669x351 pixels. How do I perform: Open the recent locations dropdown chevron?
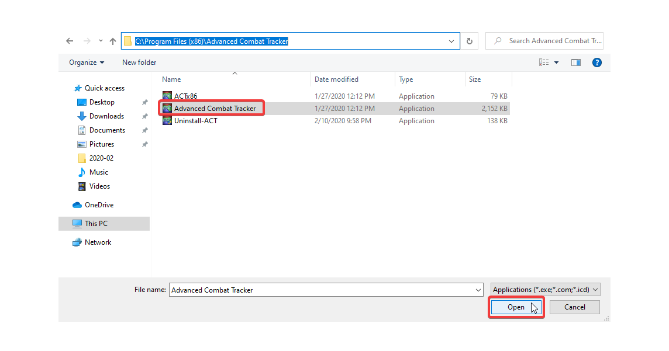point(101,41)
